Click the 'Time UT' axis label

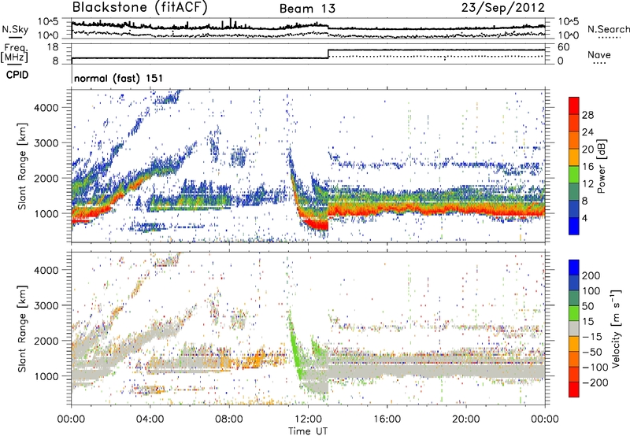[308, 431]
